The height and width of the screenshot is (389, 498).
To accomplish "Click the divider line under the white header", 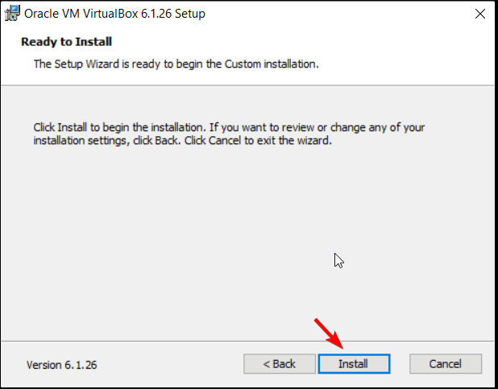I will (x=247, y=85).
